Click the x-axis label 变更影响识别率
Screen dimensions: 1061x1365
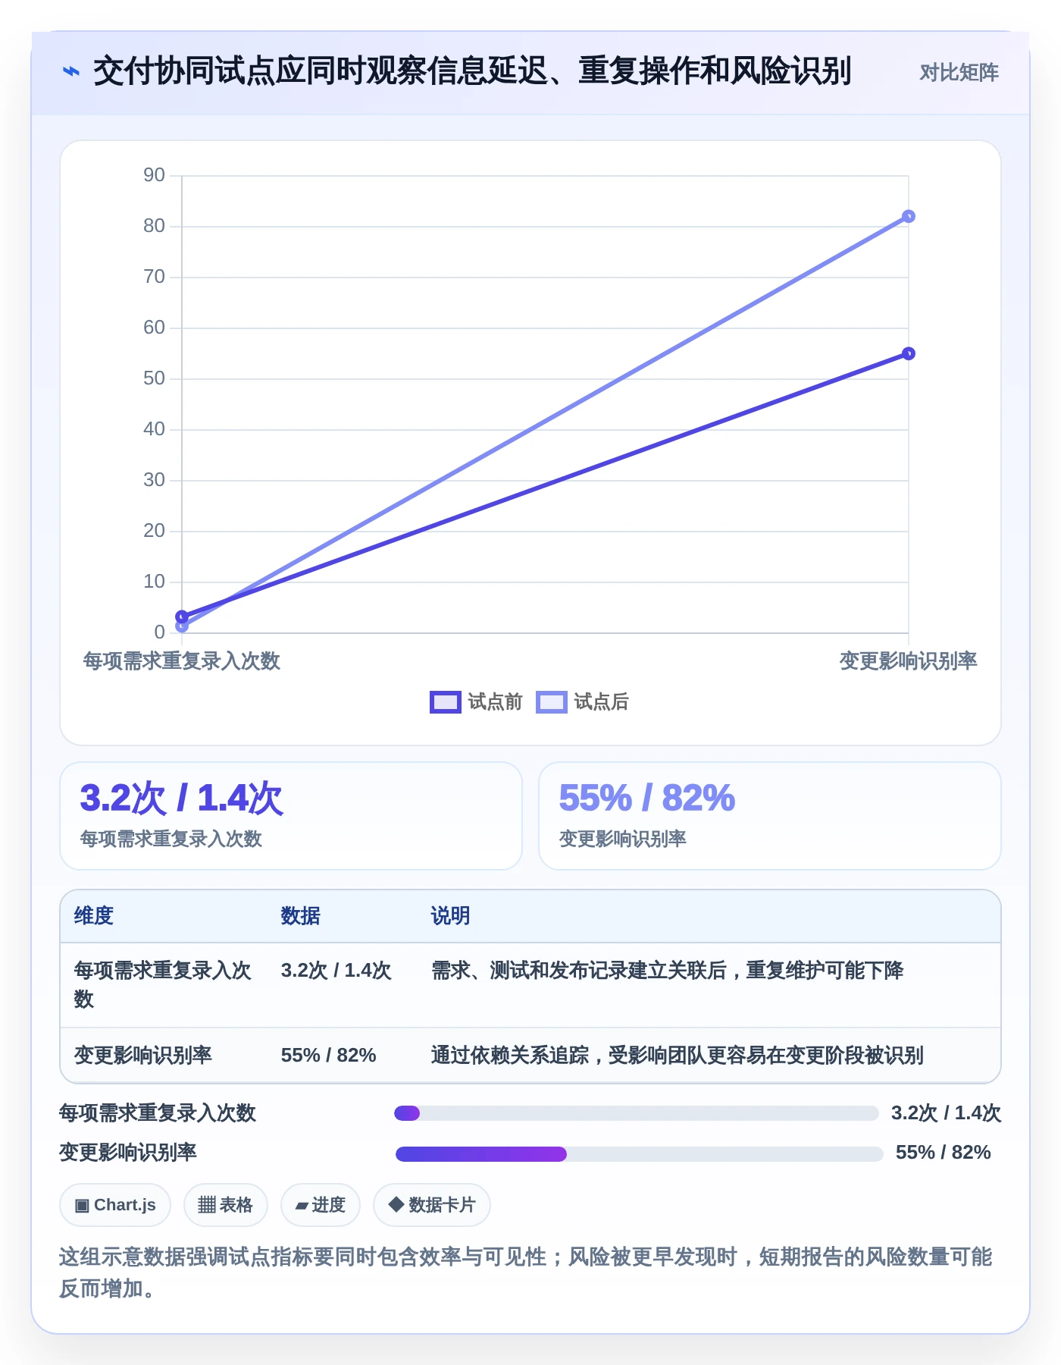point(908,661)
